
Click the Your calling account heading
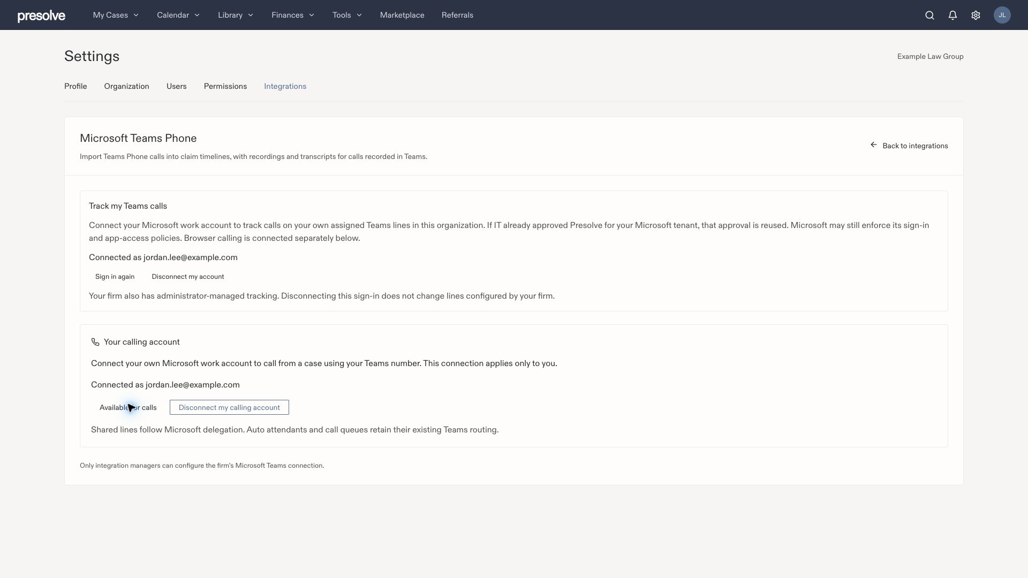click(141, 342)
